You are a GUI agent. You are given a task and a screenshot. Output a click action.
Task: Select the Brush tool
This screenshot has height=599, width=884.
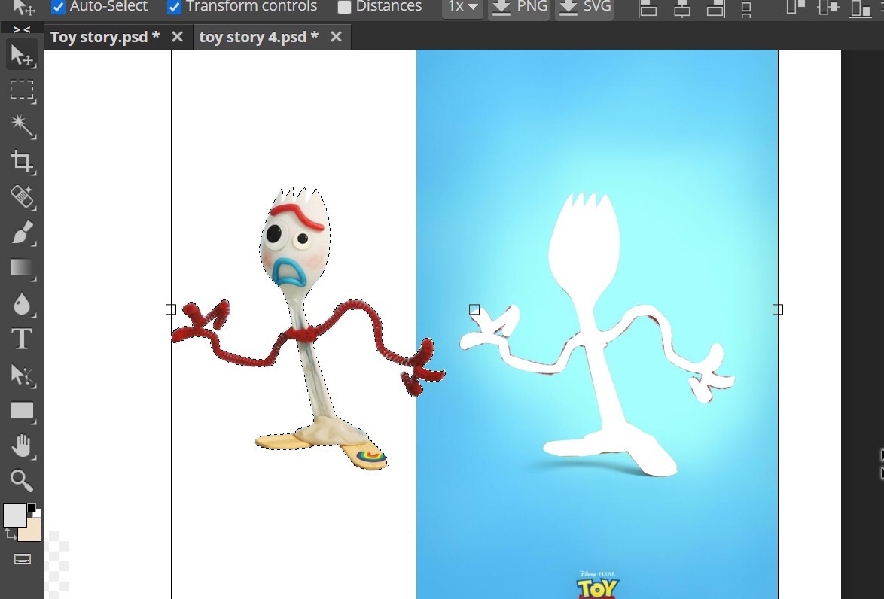22,233
